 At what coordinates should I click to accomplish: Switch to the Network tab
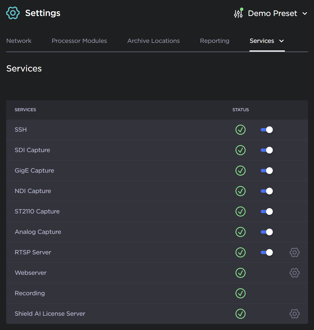[x=19, y=41]
